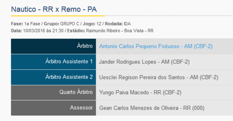Click the Rodada IDA text
The image size is (233, 121).
[118, 24]
